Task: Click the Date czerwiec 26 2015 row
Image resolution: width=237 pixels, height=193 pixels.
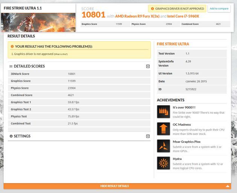Action: tap(192, 81)
